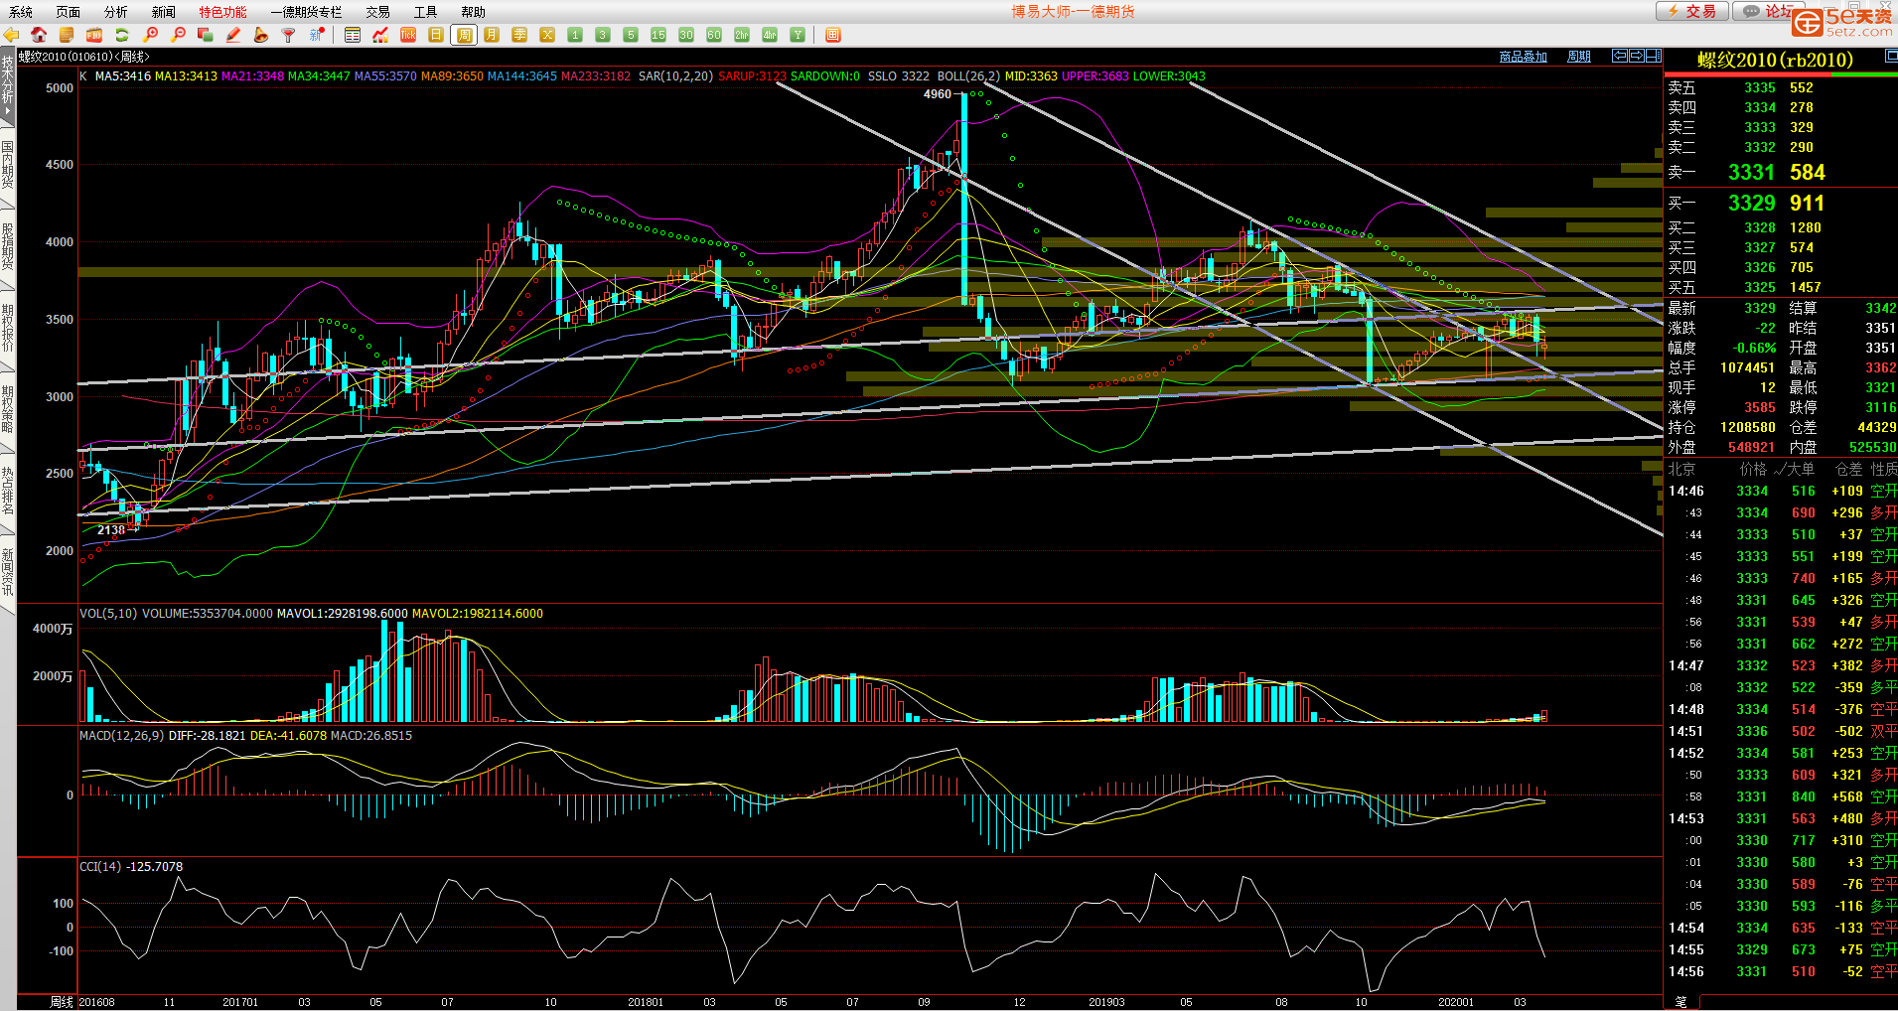The height and width of the screenshot is (1011, 1898).
Task: Open the alert bell icon
Action: (x=261, y=35)
